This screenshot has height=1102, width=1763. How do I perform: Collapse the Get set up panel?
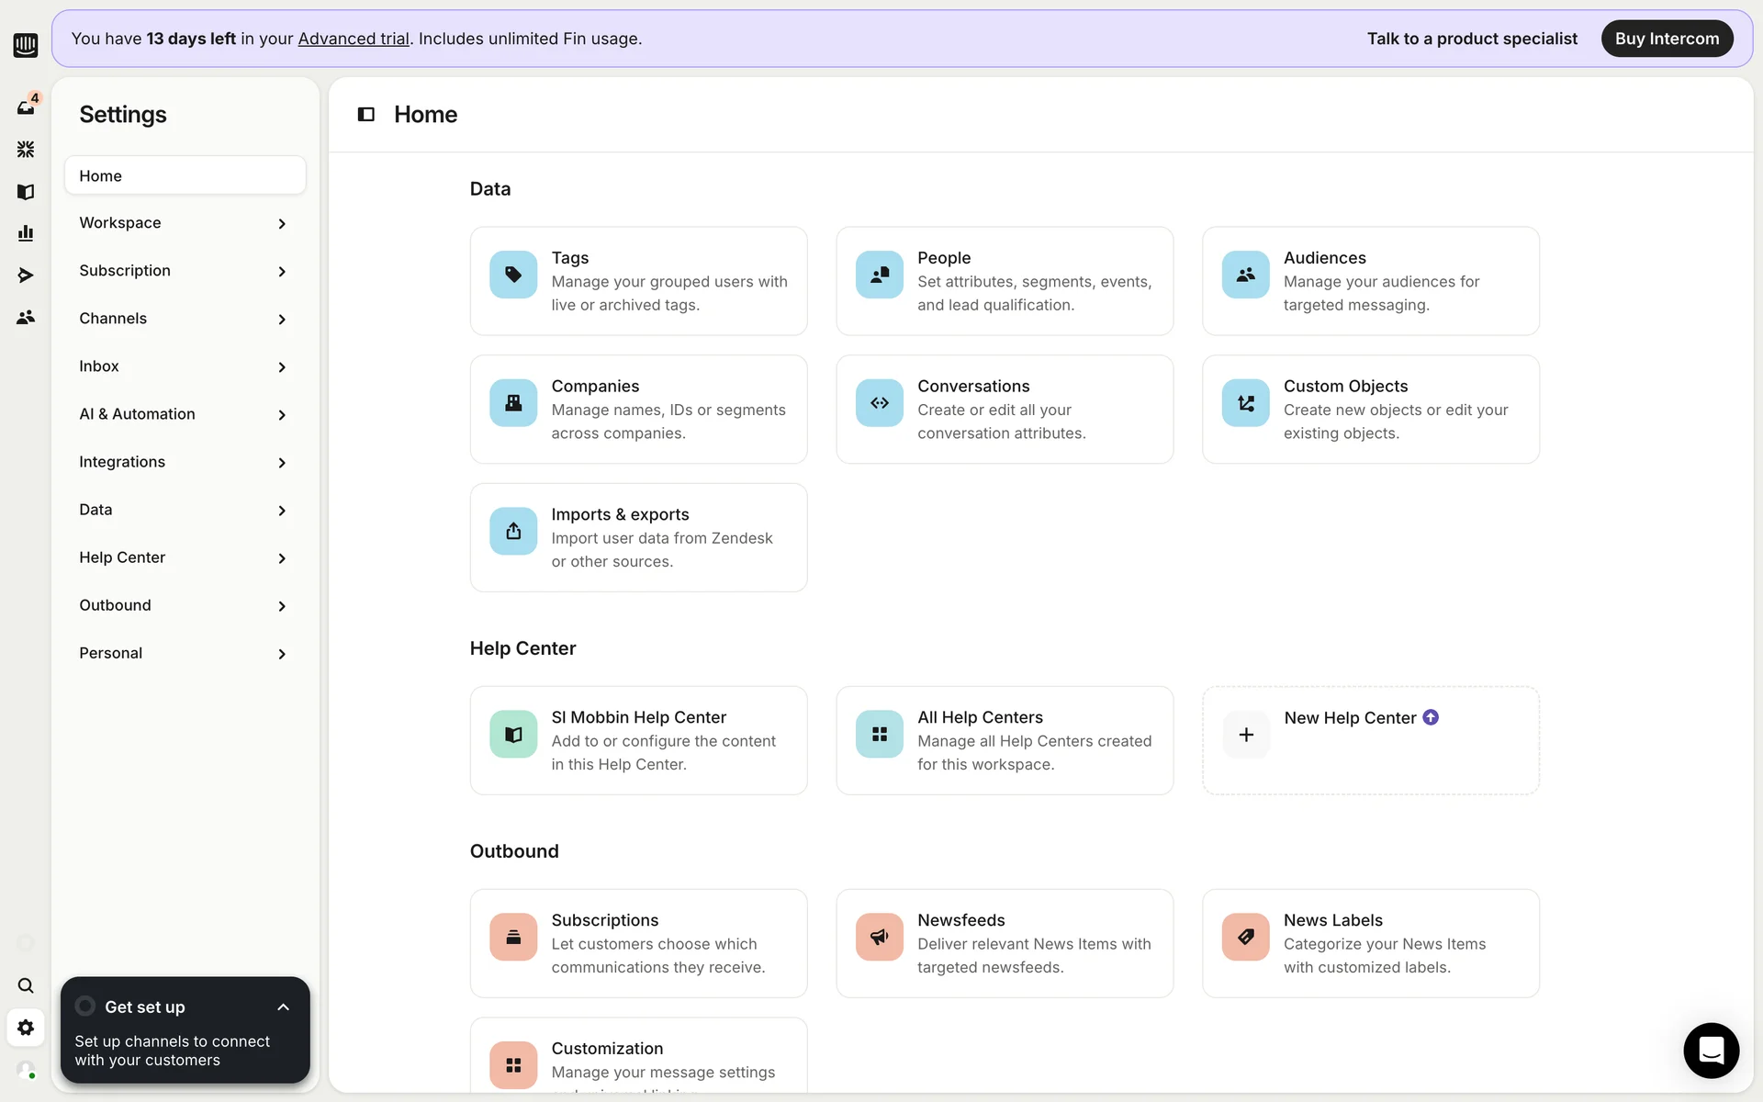click(283, 1007)
